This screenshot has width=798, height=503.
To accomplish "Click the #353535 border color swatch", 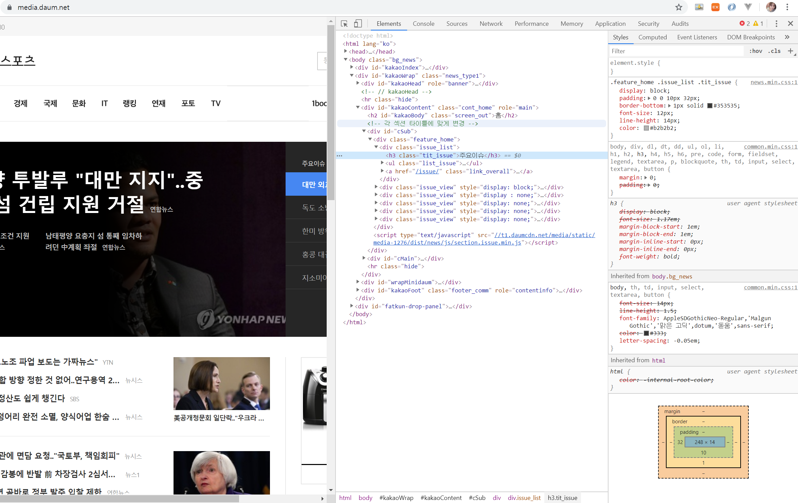I will pos(710,106).
